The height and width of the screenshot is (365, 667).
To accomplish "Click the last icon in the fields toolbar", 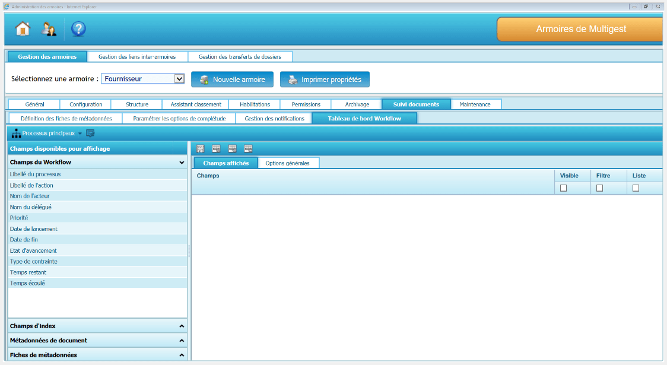I will (248, 148).
